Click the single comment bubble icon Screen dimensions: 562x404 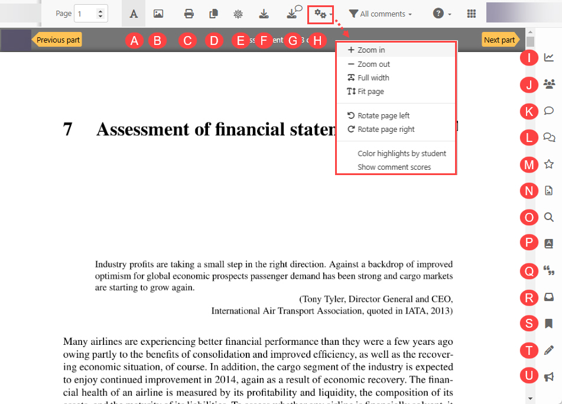coord(549,111)
